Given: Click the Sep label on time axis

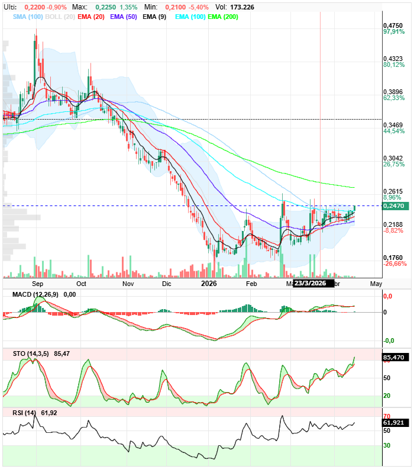Looking at the screenshot, I should [x=37, y=284].
